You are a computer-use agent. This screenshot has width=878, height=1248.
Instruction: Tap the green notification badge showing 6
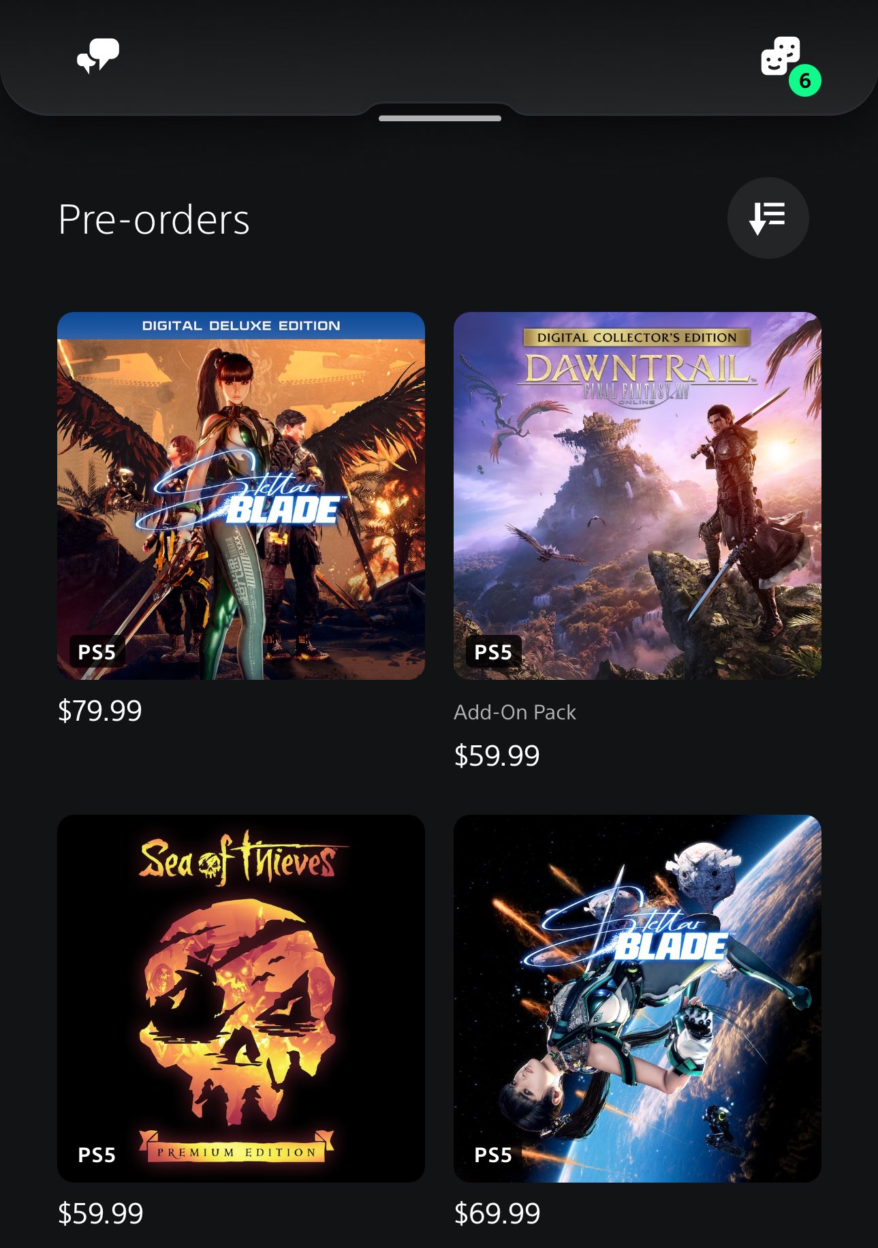(804, 80)
